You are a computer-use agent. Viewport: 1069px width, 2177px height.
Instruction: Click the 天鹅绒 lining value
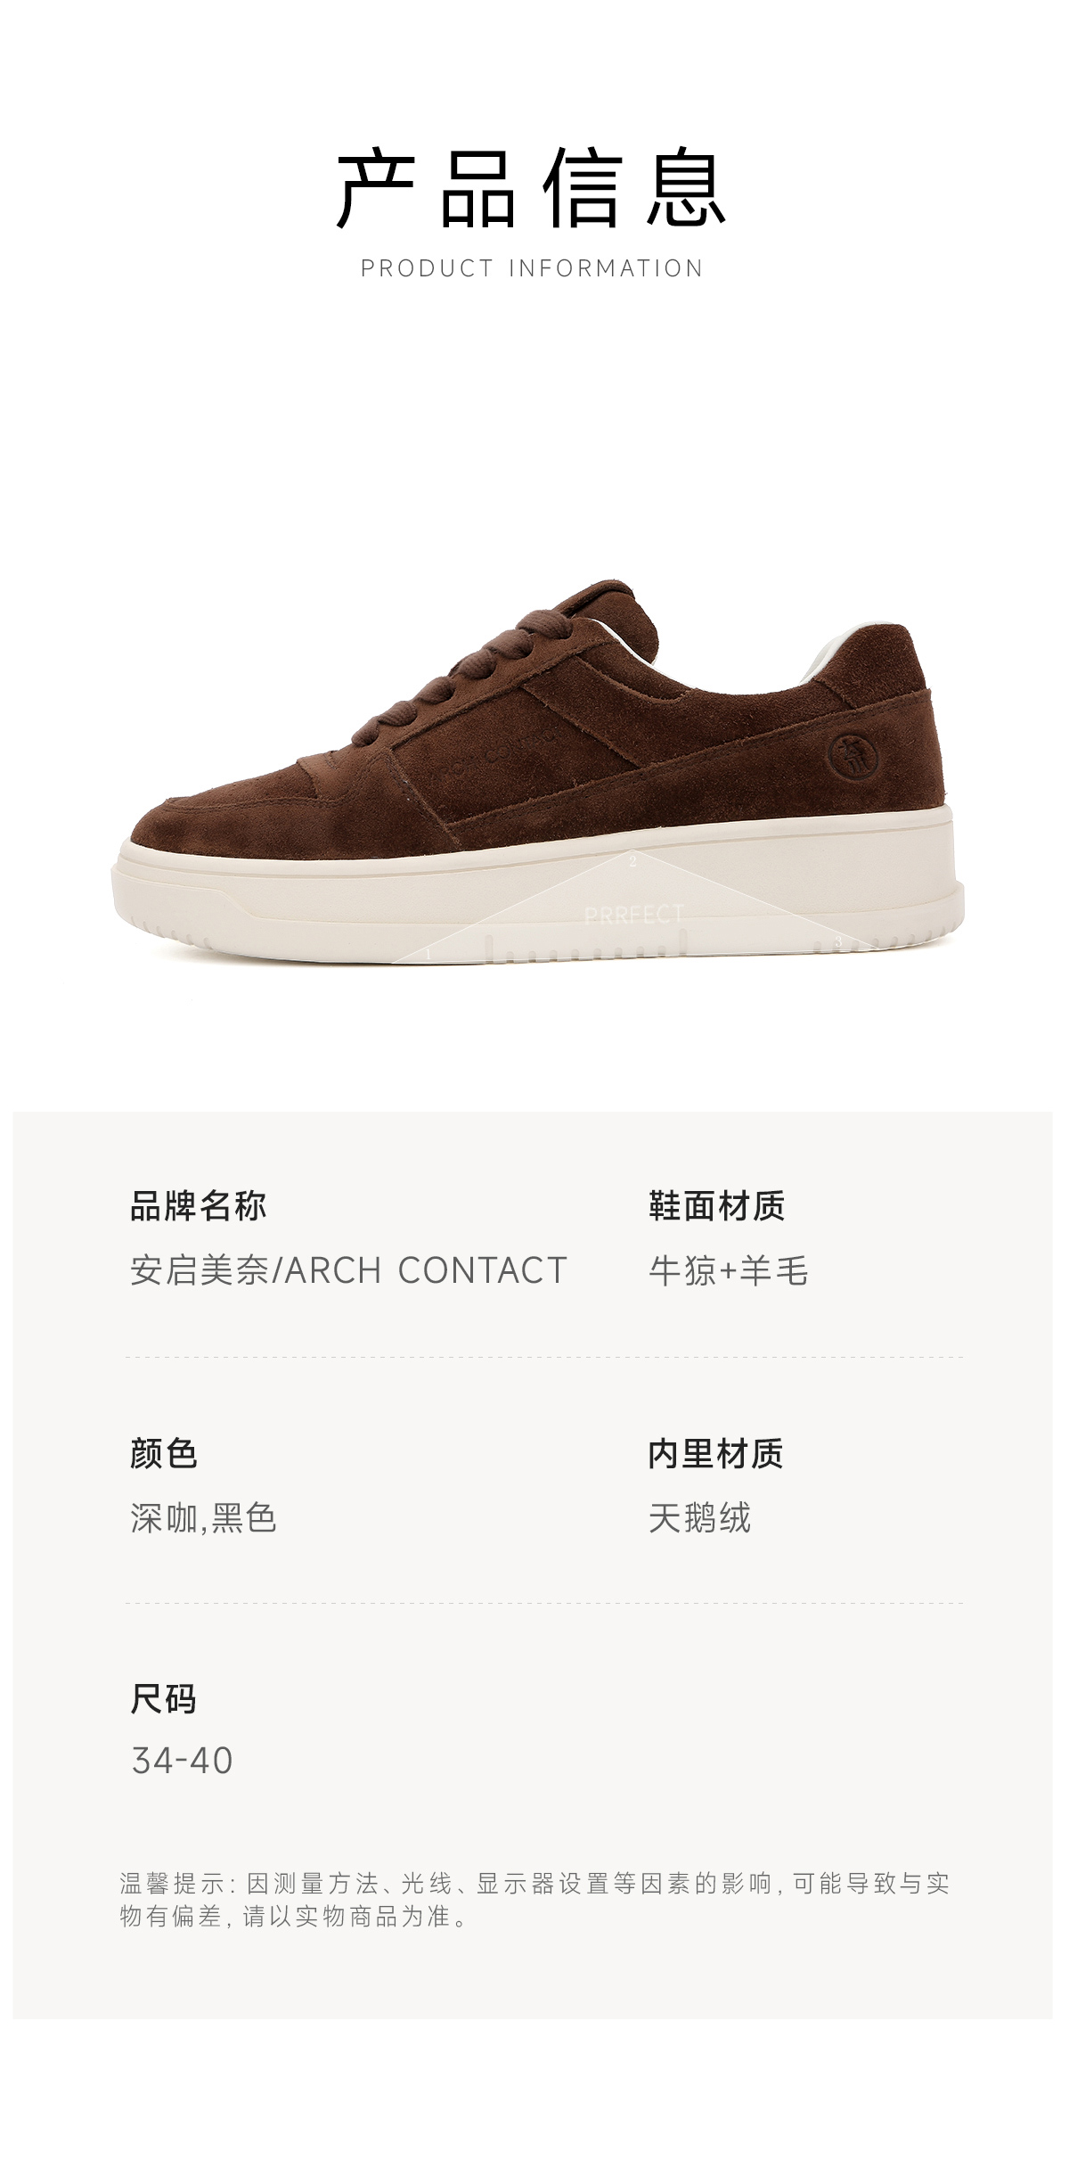click(700, 1517)
